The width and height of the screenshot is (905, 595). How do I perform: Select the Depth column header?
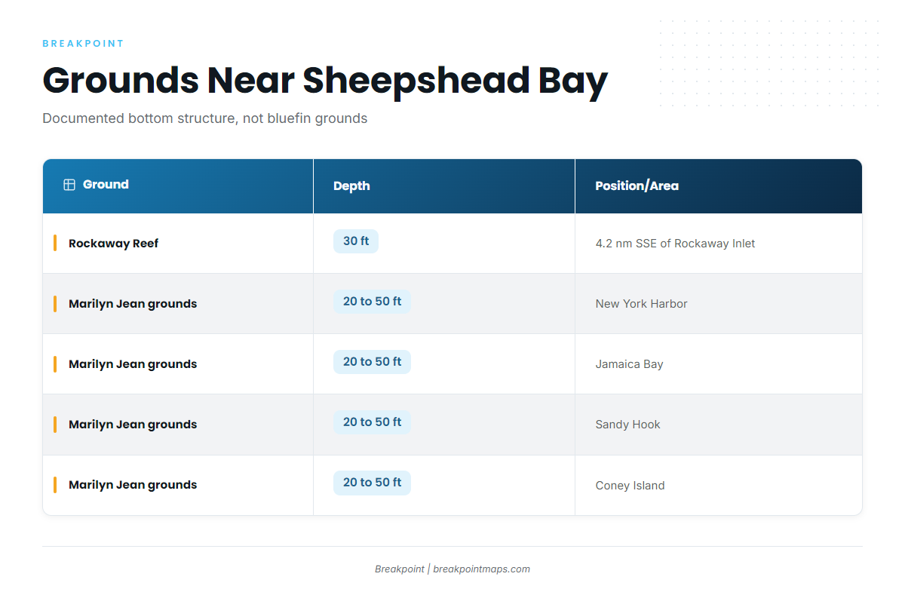[x=444, y=186]
